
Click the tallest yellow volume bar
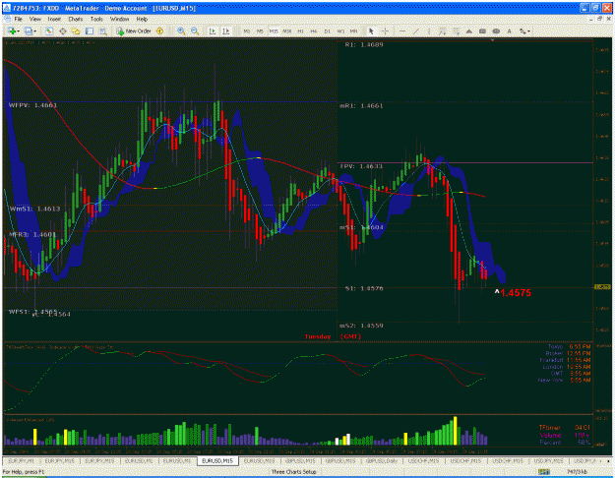455,431
